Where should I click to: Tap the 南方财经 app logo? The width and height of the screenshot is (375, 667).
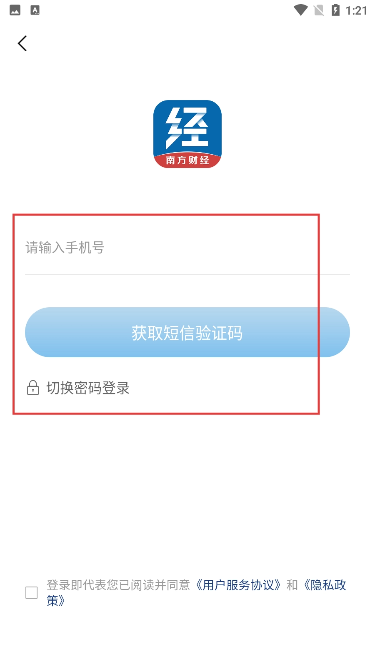[x=187, y=134]
